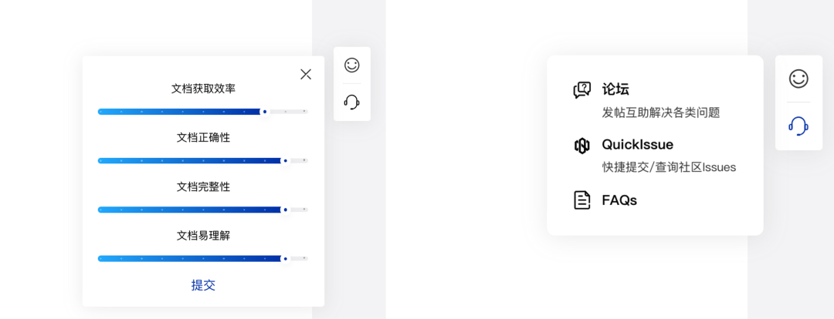The image size is (834, 319).
Task: Click 发帖互助解决各类问题 description text
Action: point(661,112)
